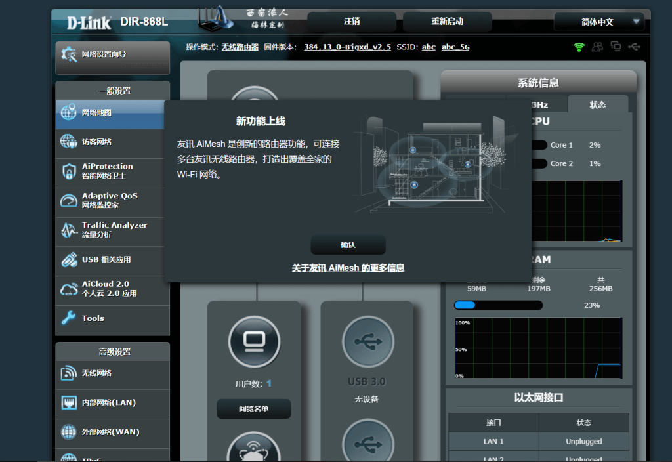Open the Guest Network icon
Image resolution: width=672 pixels, height=462 pixels.
68,142
